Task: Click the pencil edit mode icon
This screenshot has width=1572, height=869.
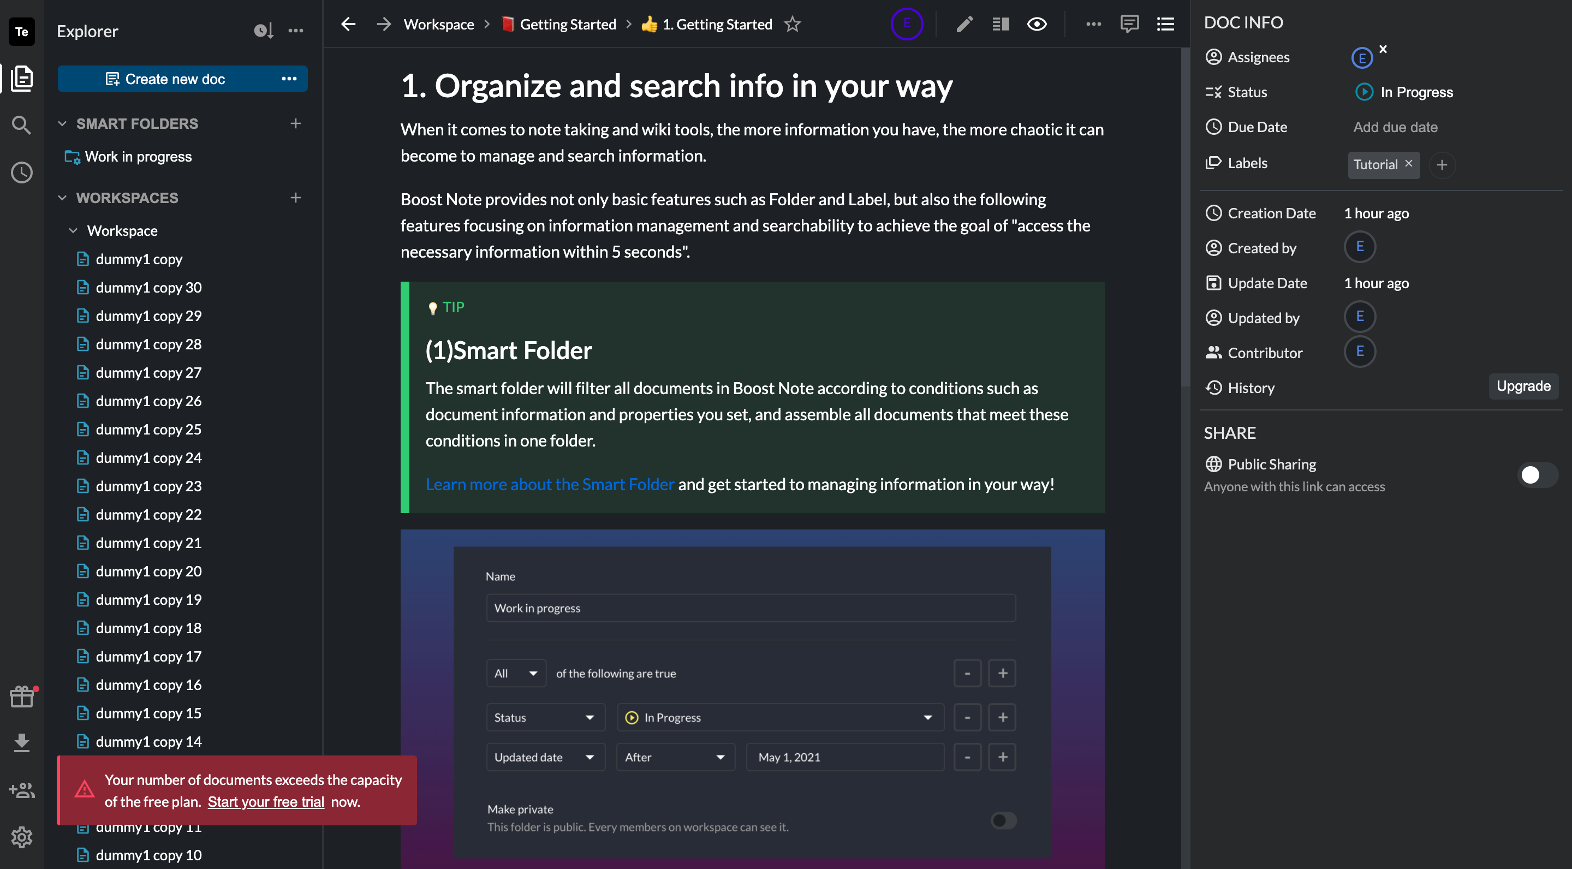Action: point(963,25)
